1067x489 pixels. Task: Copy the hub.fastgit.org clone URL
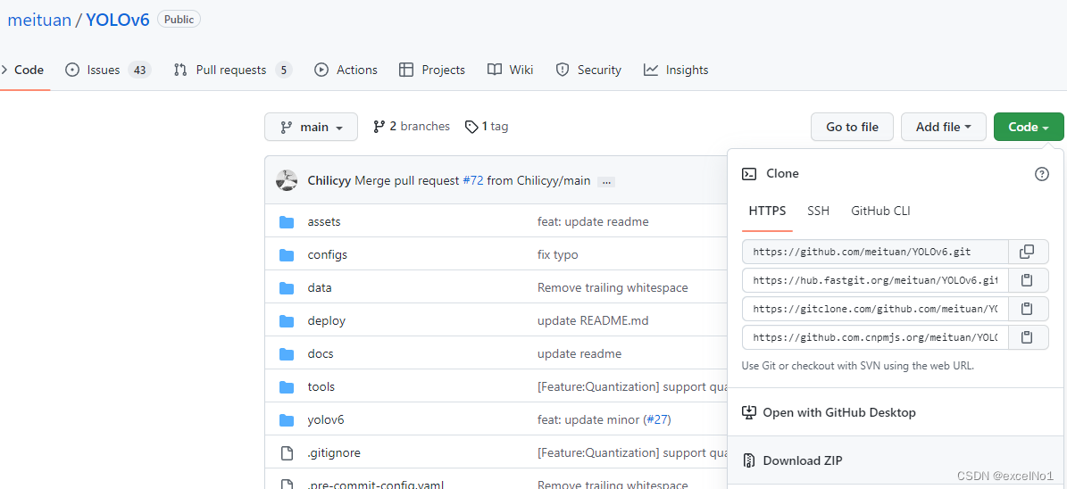[1028, 280]
